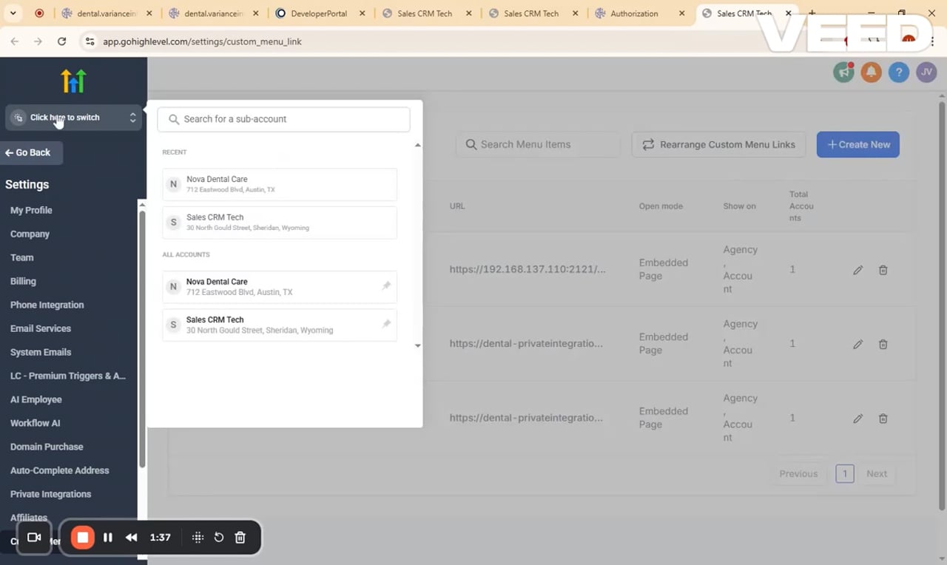Open Domain Purchase settings
Screen dimensions: 947x565
[x=47, y=447]
